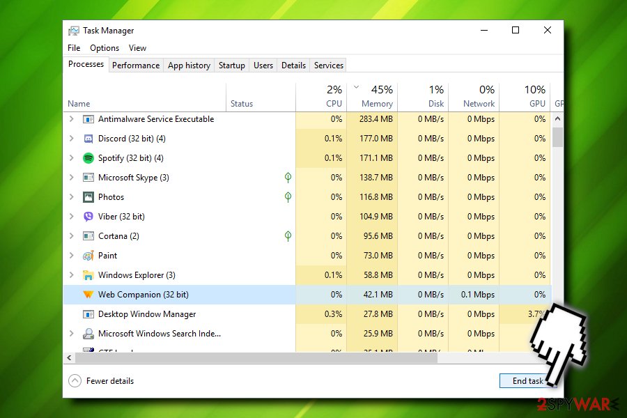Click the Microsoft Windows Search Indexer icon
627x418 pixels.
coord(88,334)
